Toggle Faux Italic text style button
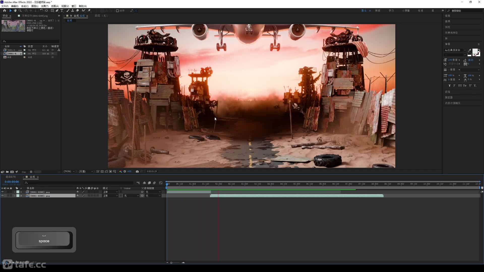Screen dimensions: 484x272 (x=454, y=86)
